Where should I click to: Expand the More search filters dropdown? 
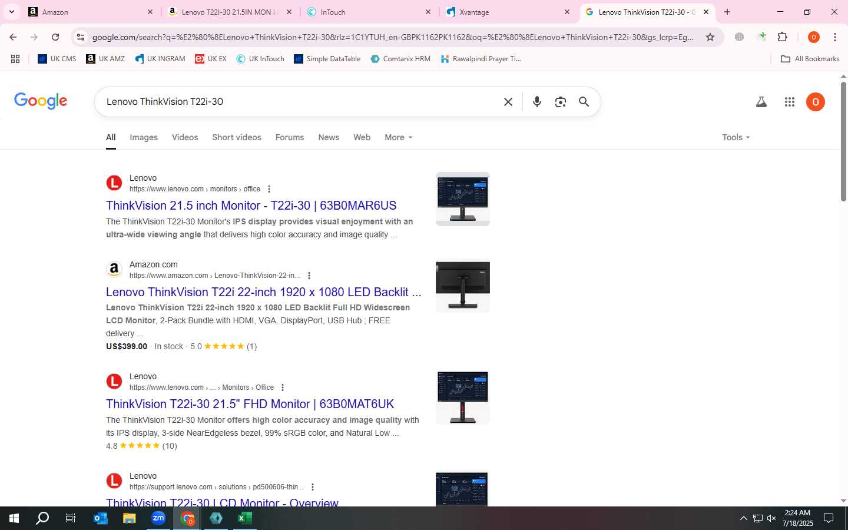tap(399, 137)
